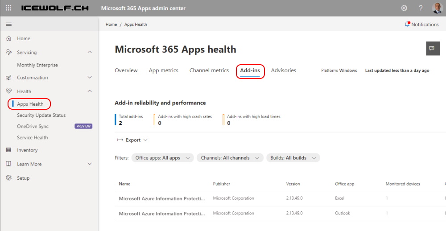
Task: Switch to the Advisories tab
Action: [284, 70]
